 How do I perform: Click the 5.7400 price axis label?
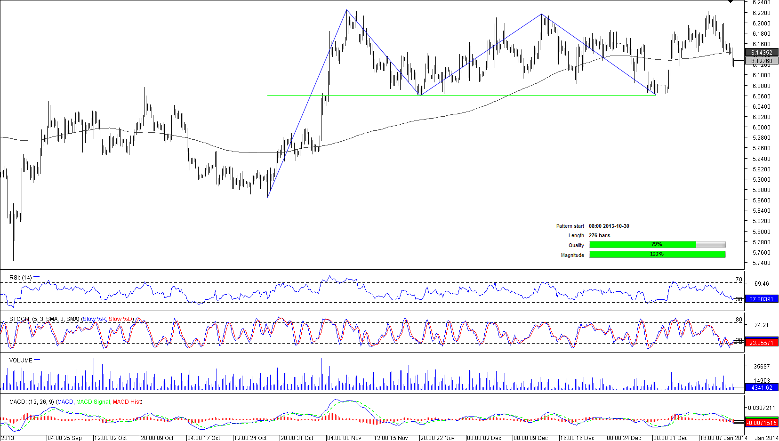(762, 263)
